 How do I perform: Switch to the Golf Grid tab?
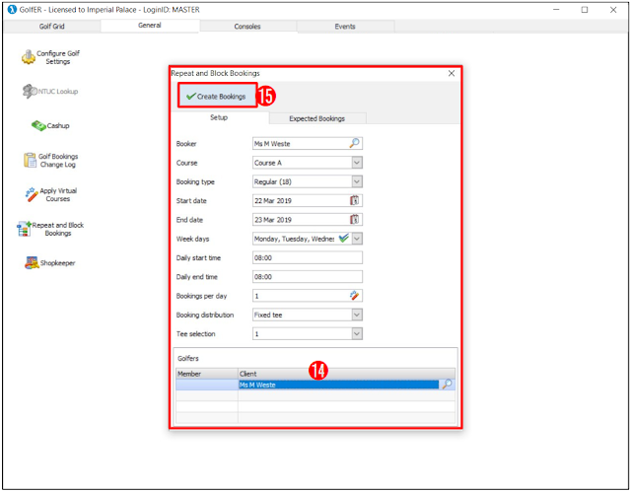(52, 27)
